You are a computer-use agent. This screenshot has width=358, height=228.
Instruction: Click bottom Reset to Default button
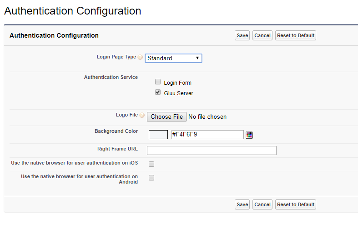coord(296,204)
